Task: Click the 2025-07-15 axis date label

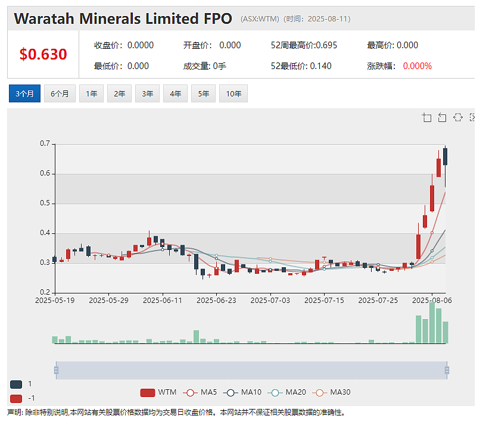Action: point(324,301)
